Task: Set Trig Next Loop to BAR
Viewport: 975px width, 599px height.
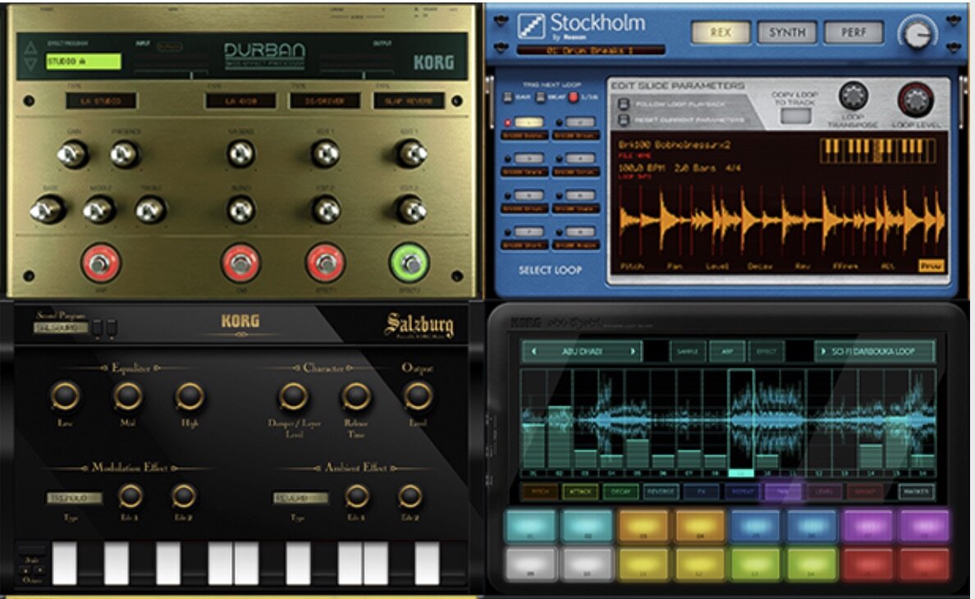Action: (x=508, y=98)
